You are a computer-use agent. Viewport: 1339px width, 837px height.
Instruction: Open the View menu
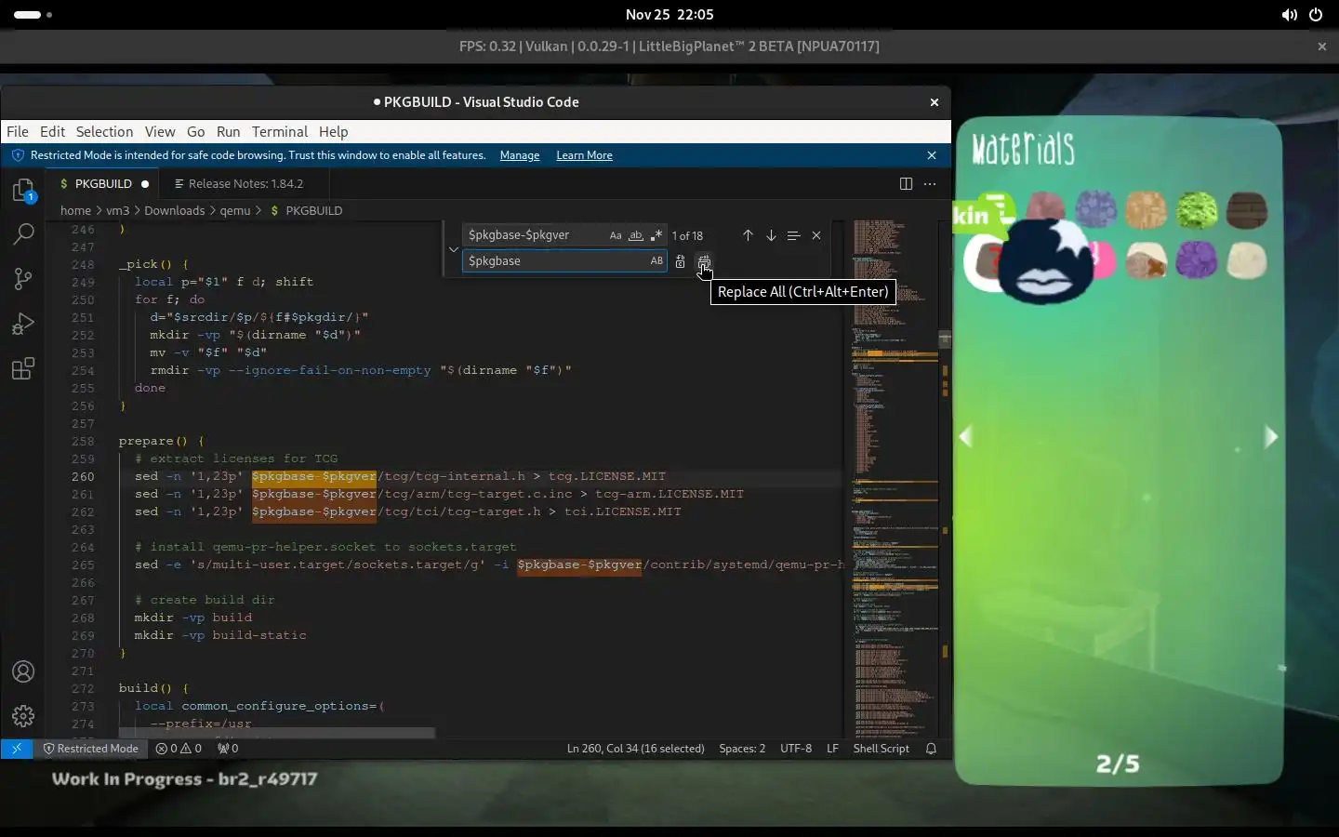pyautogui.click(x=160, y=132)
